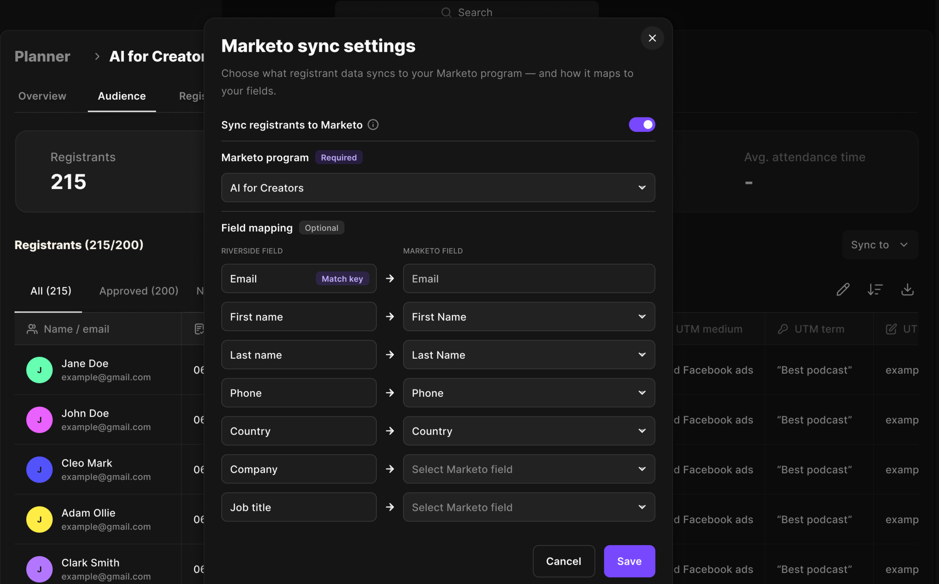Click the sort descending icon
939x584 pixels.
coord(875,290)
